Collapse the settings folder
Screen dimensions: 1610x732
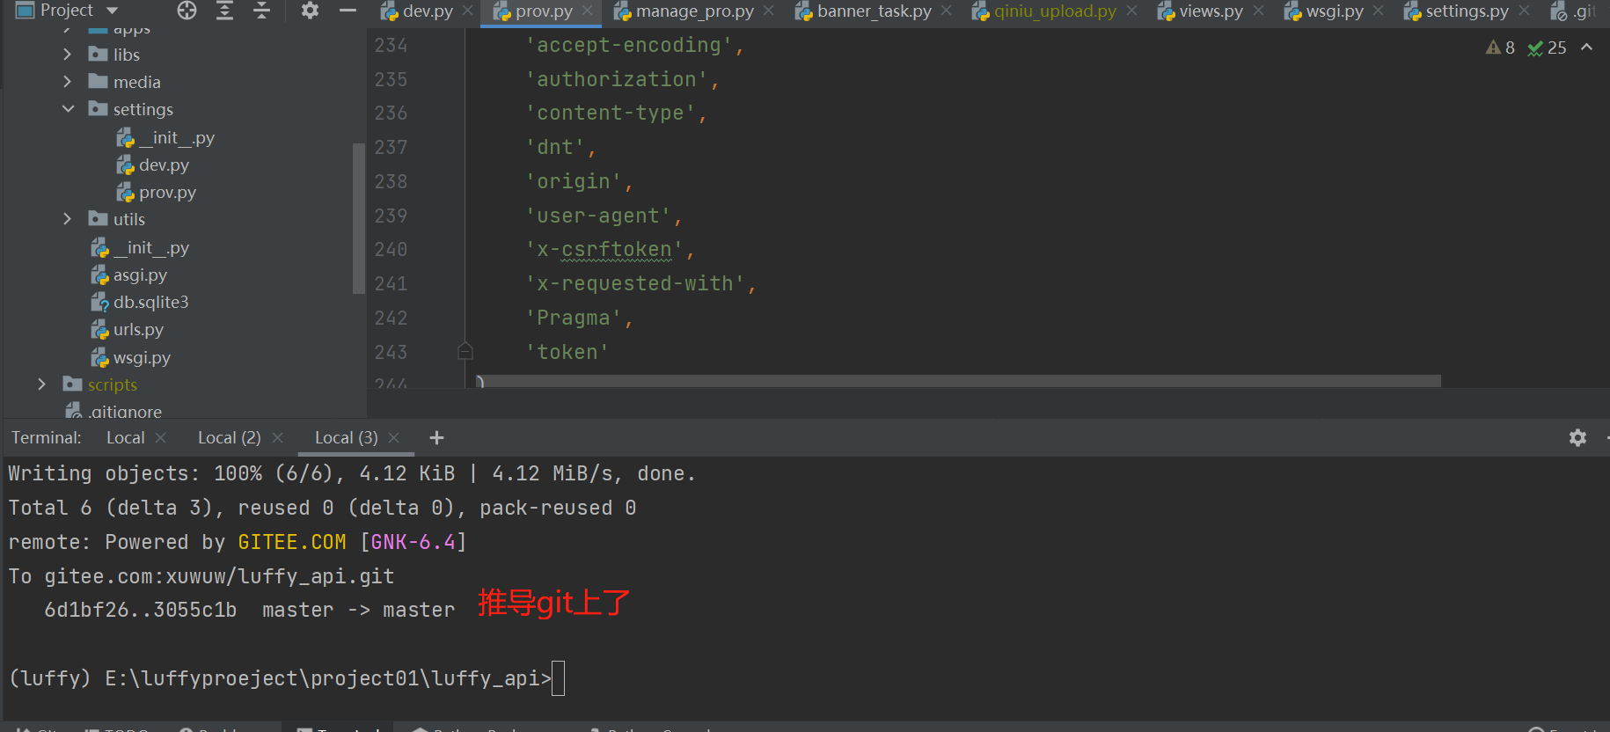68,109
